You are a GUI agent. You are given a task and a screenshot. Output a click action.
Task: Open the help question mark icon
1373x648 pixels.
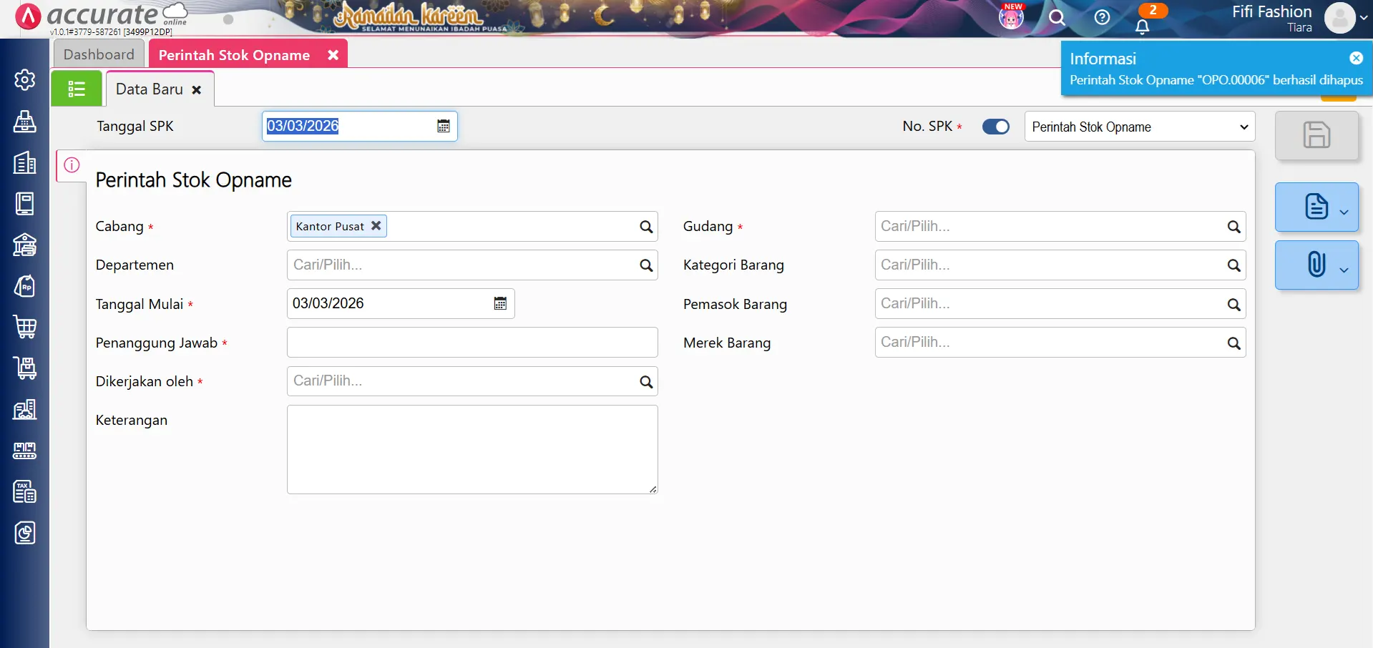(x=1102, y=18)
